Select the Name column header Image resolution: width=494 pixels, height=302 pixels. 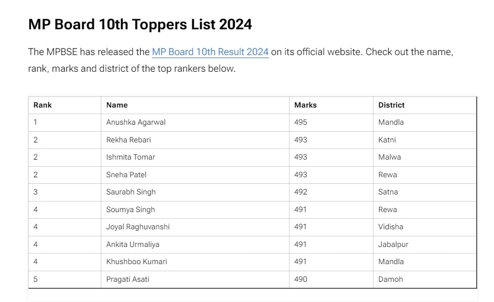click(x=117, y=105)
